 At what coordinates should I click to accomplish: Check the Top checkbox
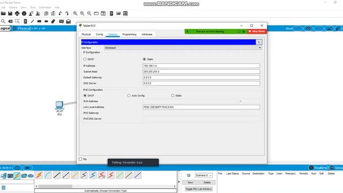pos(80,159)
